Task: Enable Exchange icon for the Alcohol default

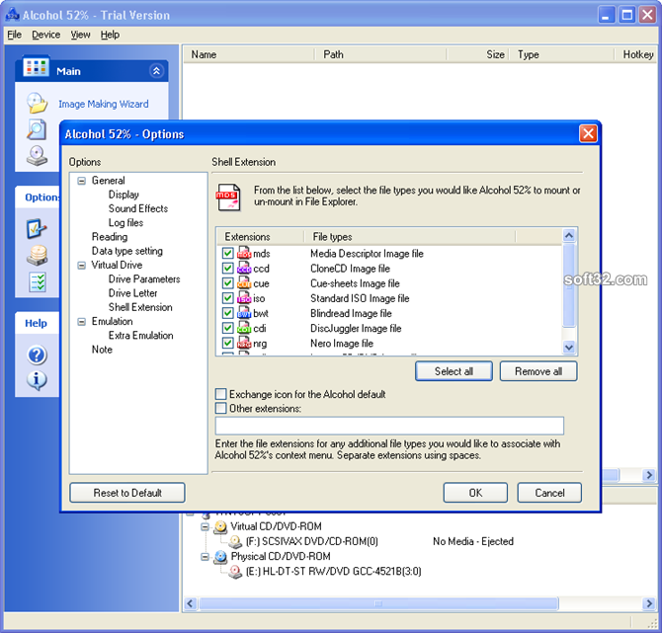Action: [x=220, y=394]
